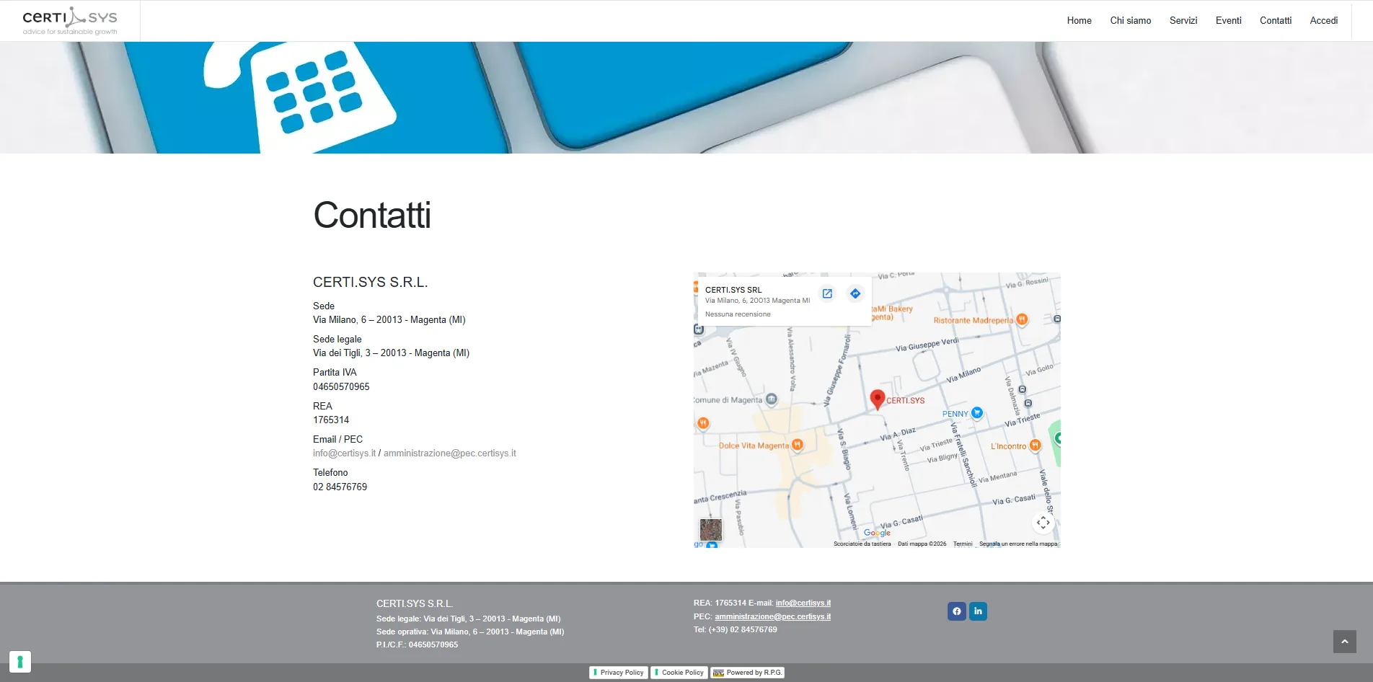
Task: Click Segnala un errore nella mappa
Action: coord(1017,544)
